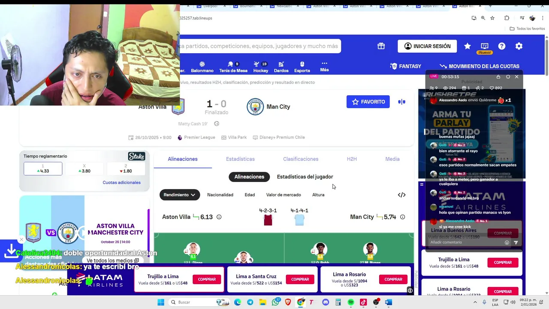Click the site search field
The width and height of the screenshot is (549, 309).
[260, 46]
